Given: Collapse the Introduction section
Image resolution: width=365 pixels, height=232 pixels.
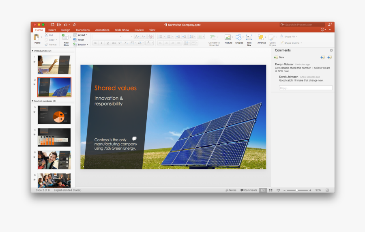Looking at the screenshot, I should click(32, 51).
